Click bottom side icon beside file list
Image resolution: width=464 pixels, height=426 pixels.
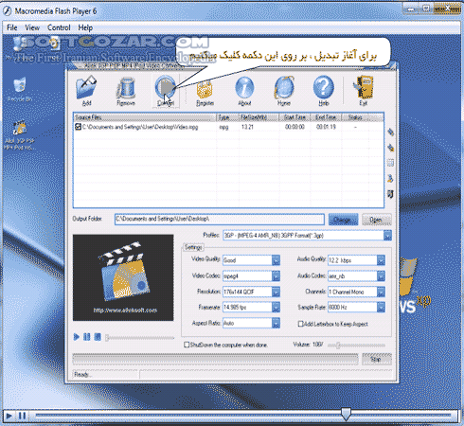point(391,194)
